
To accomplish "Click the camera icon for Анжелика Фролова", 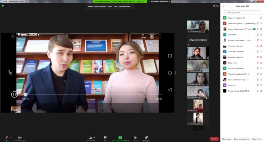I will [x=261, y=52].
